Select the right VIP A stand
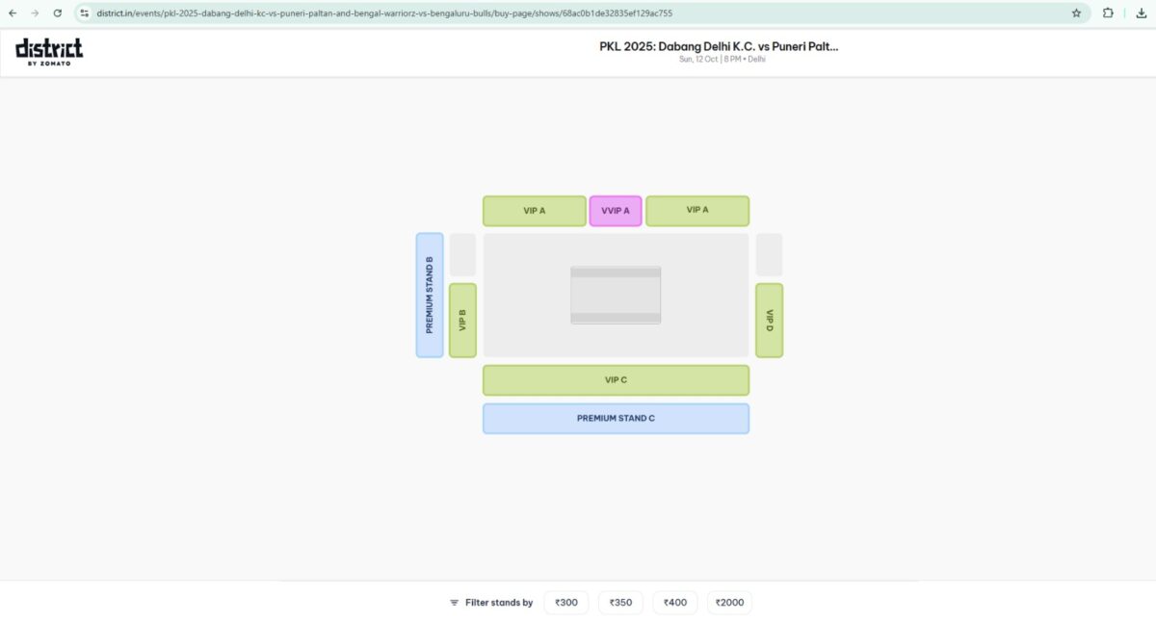Screen dimensions: 1156x622 (697, 210)
